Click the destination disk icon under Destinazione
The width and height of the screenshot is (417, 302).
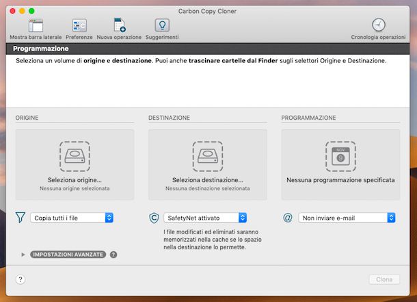(208, 156)
